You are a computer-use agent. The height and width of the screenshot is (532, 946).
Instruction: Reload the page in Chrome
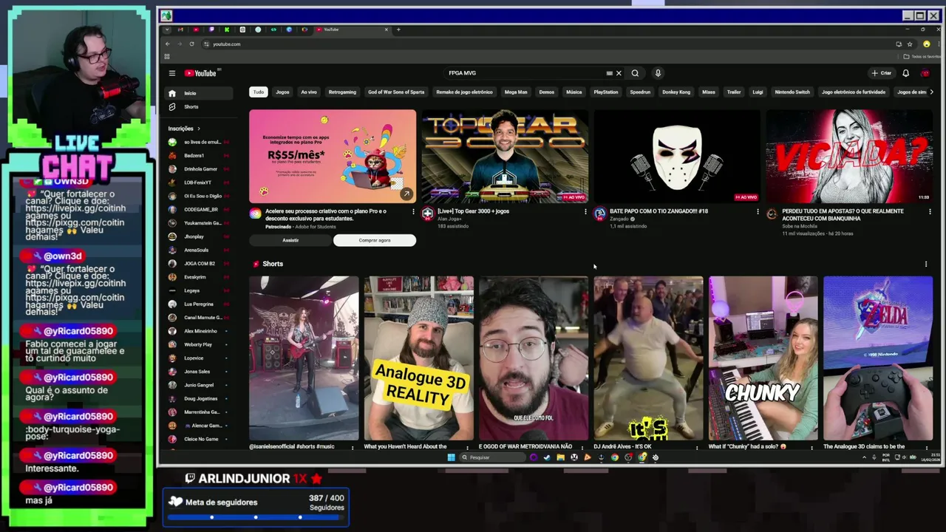click(191, 44)
